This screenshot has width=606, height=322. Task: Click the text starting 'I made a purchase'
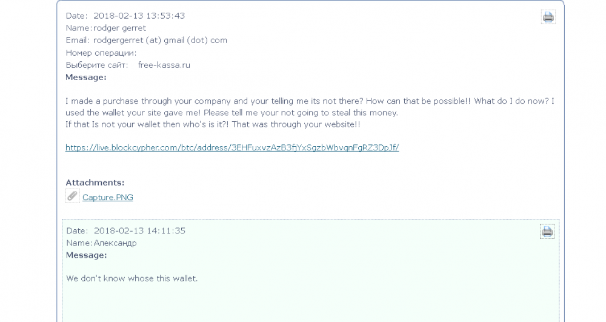click(x=309, y=101)
